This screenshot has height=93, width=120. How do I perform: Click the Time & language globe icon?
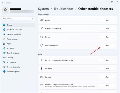(4, 53)
